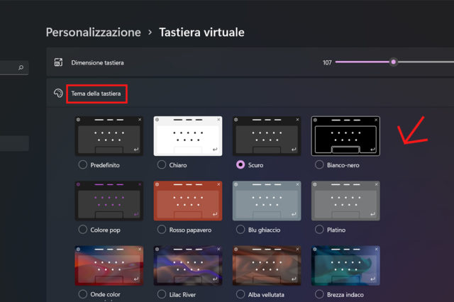Select the Brezza indaco radio button
454x302 pixels.
[x=319, y=294]
